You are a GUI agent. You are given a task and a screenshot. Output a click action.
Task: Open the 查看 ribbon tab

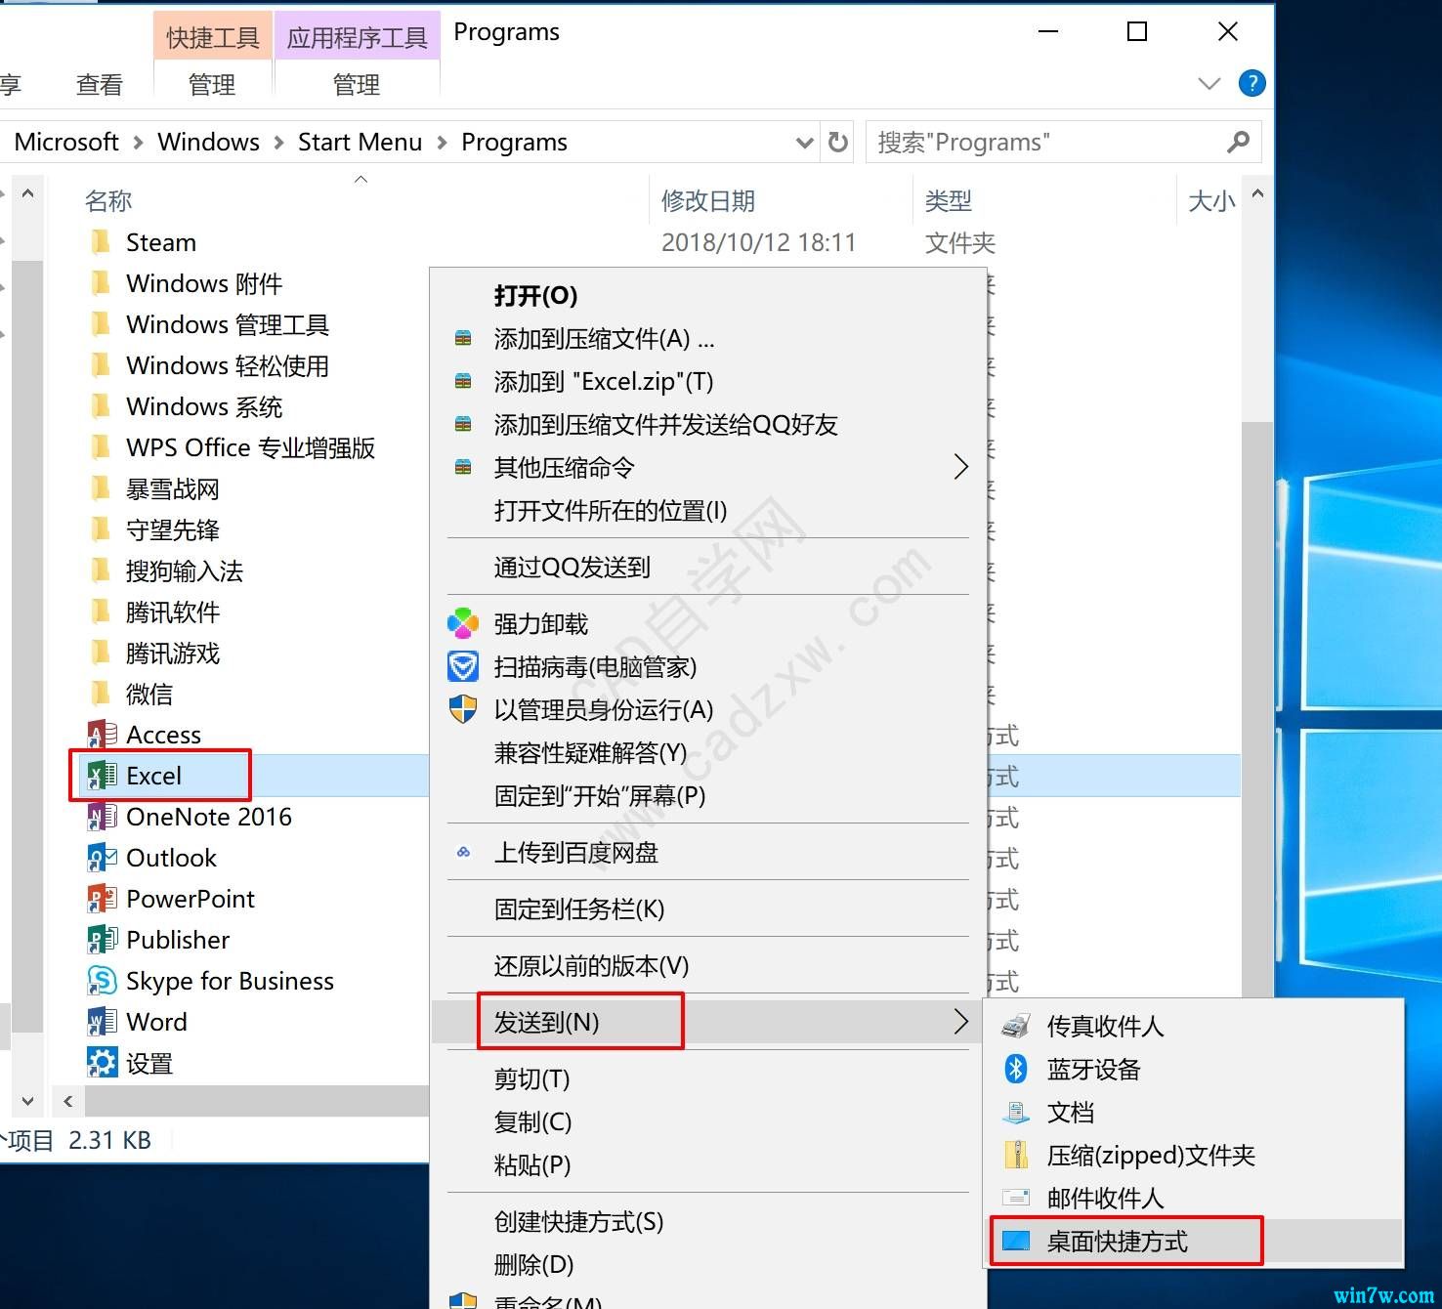[x=100, y=85]
